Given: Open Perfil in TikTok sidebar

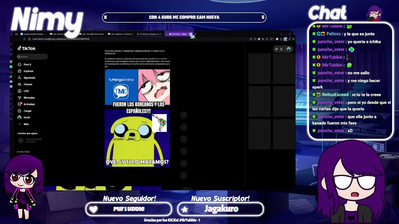Looking at the screenshot, I should coord(24,117).
